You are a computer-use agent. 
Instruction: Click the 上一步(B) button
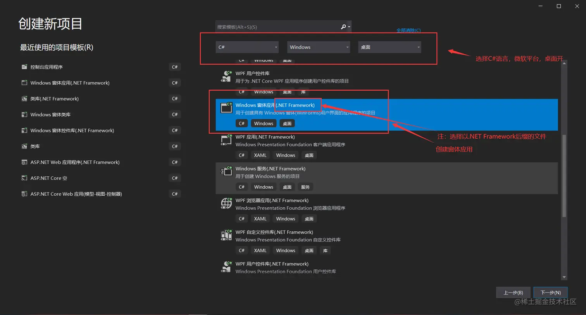click(513, 293)
